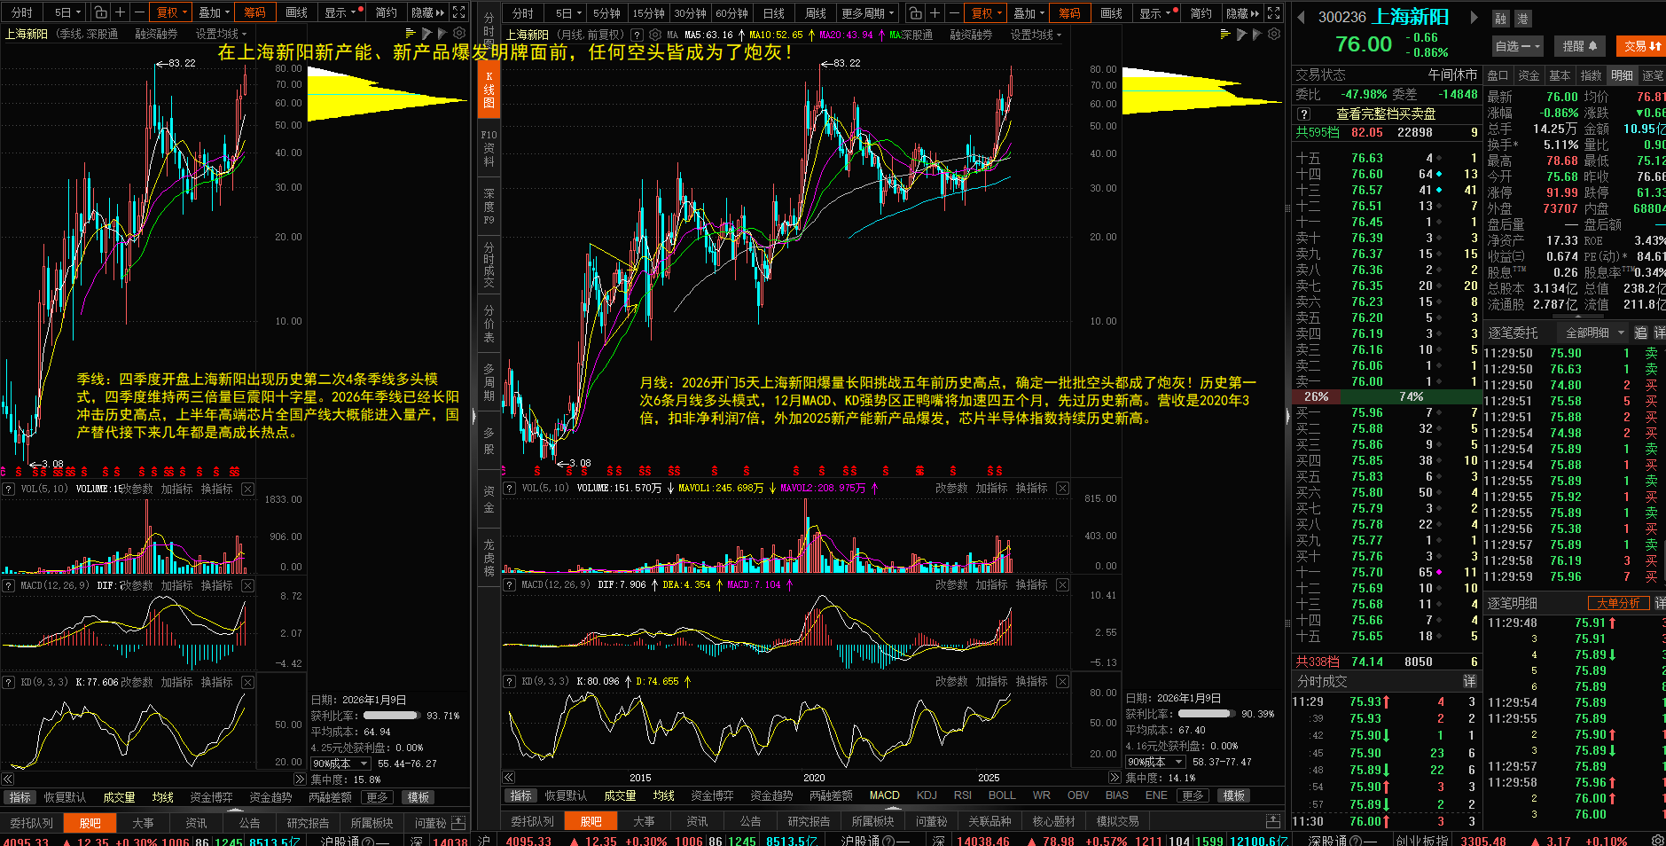Open 核心题材 tab

(x=1052, y=821)
